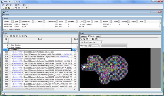This screenshot has height=96, width=164.
Task: Click the save render image floppy icon
Action: [x=93, y=39]
